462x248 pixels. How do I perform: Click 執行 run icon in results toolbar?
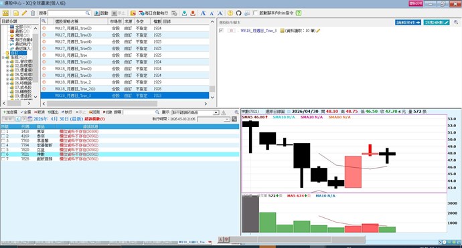click(x=66, y=112)
